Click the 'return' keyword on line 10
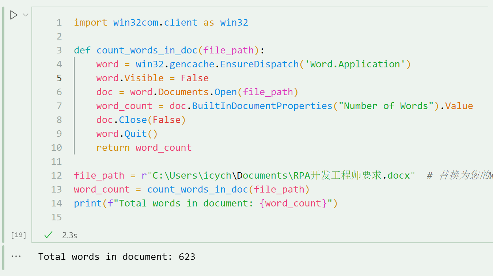Viewport: 493px width, 276px height. point(113,148)
